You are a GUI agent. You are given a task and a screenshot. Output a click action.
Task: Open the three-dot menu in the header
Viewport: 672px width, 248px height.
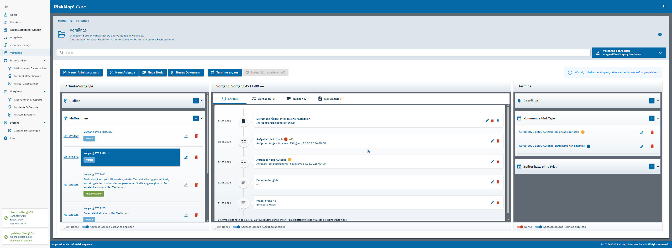[663, 7]
